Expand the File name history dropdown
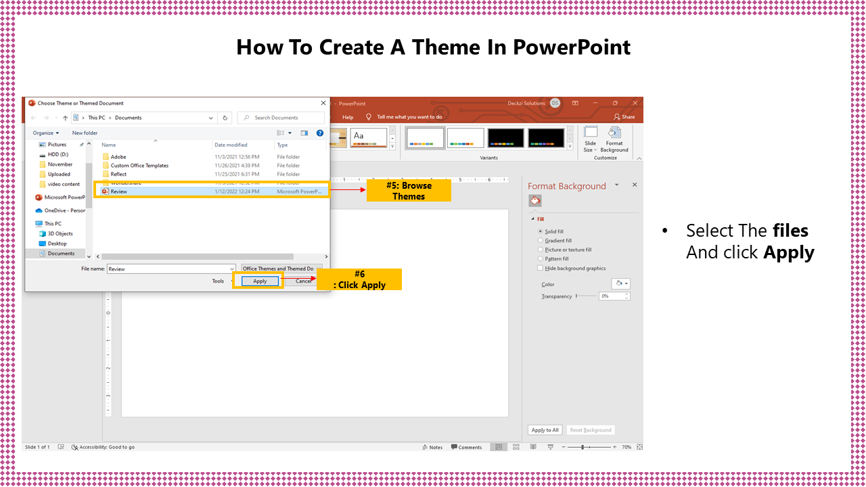 click(231, 269)
